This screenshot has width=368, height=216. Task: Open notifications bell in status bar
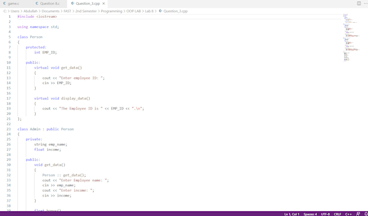366,214
